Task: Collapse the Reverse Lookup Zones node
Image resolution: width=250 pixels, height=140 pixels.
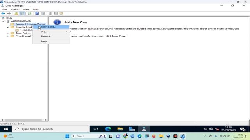Action: coord(7,27)
